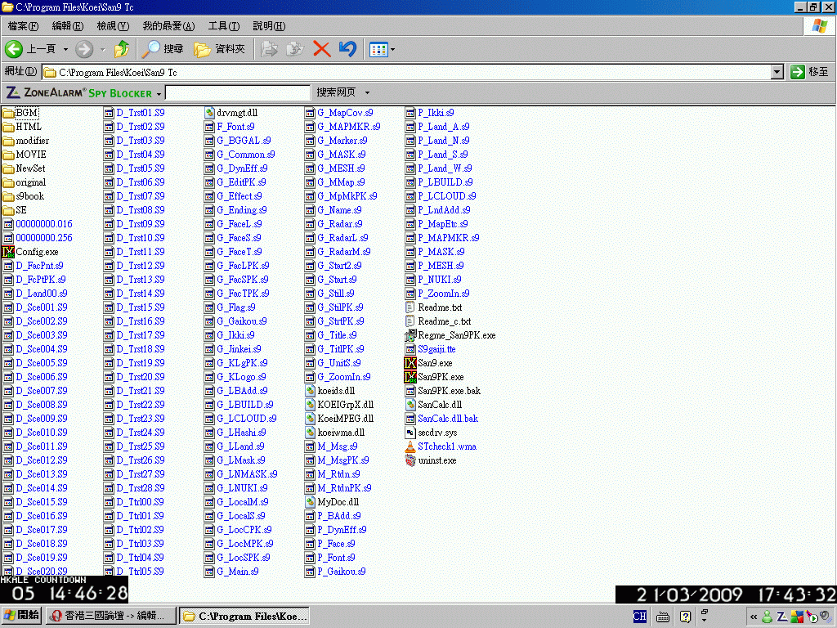Toggle the 資料夾 folders pane
Screen dimensions: 837x628
219,49
